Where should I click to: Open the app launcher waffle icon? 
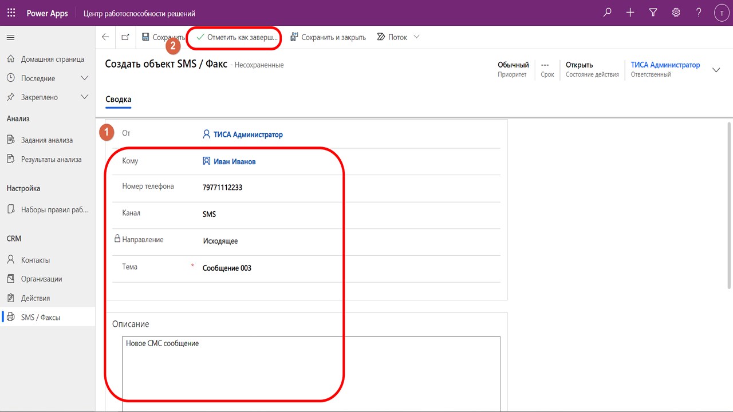pos(11,13)
